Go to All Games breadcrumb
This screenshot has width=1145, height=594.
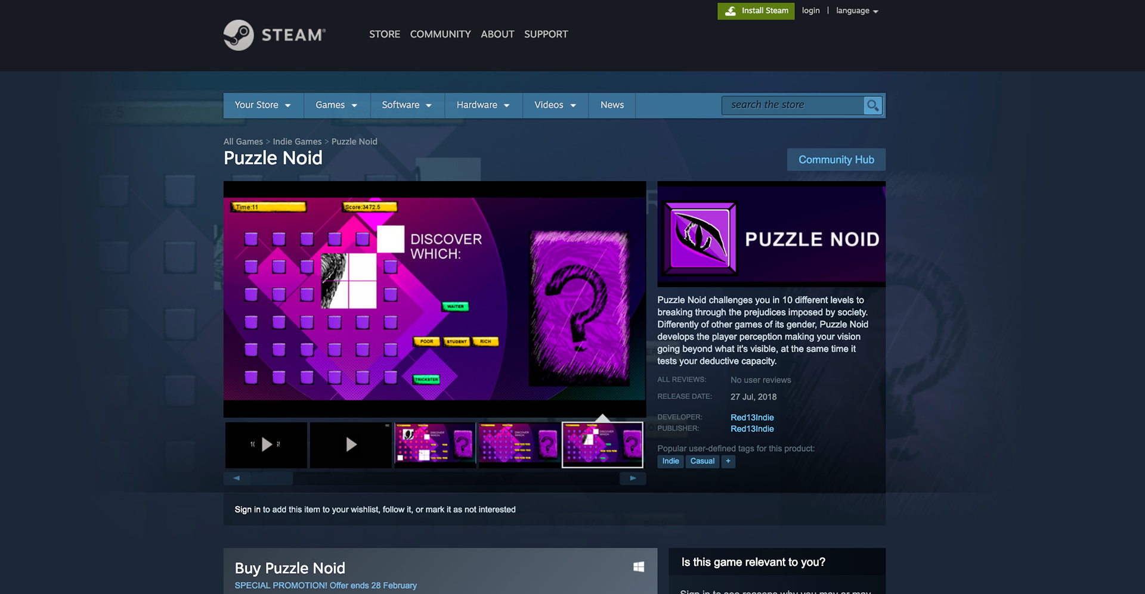click(x=243, y=141)
